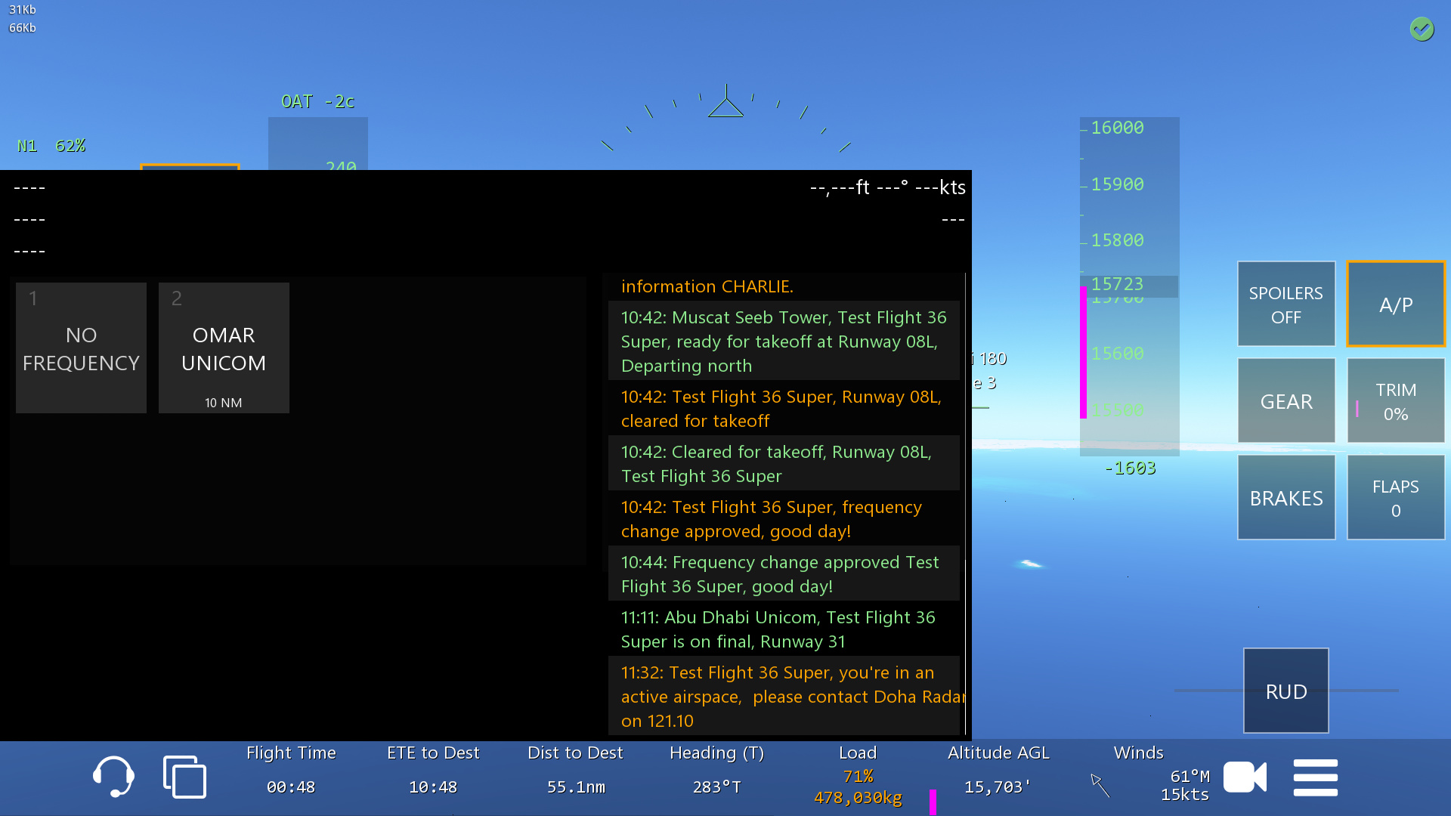Open the hamburger main menu
Screen dimensions: 1451x816
point(1315,777)
